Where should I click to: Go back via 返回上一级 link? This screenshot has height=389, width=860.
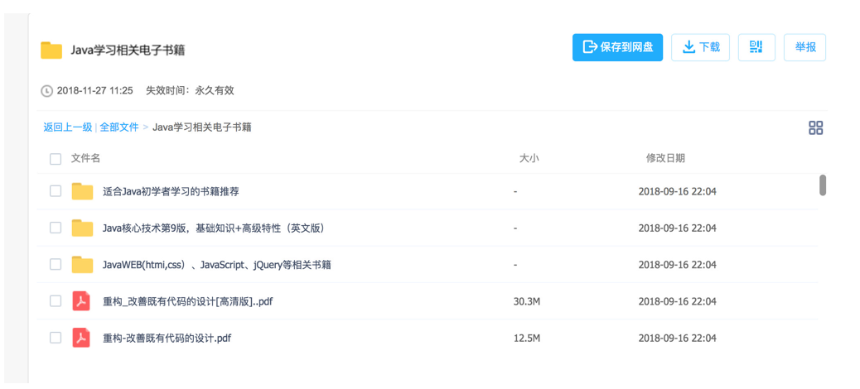point(67,127)
